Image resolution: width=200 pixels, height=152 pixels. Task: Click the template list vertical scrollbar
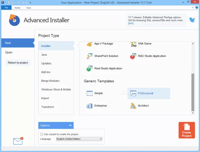point(192,93)
